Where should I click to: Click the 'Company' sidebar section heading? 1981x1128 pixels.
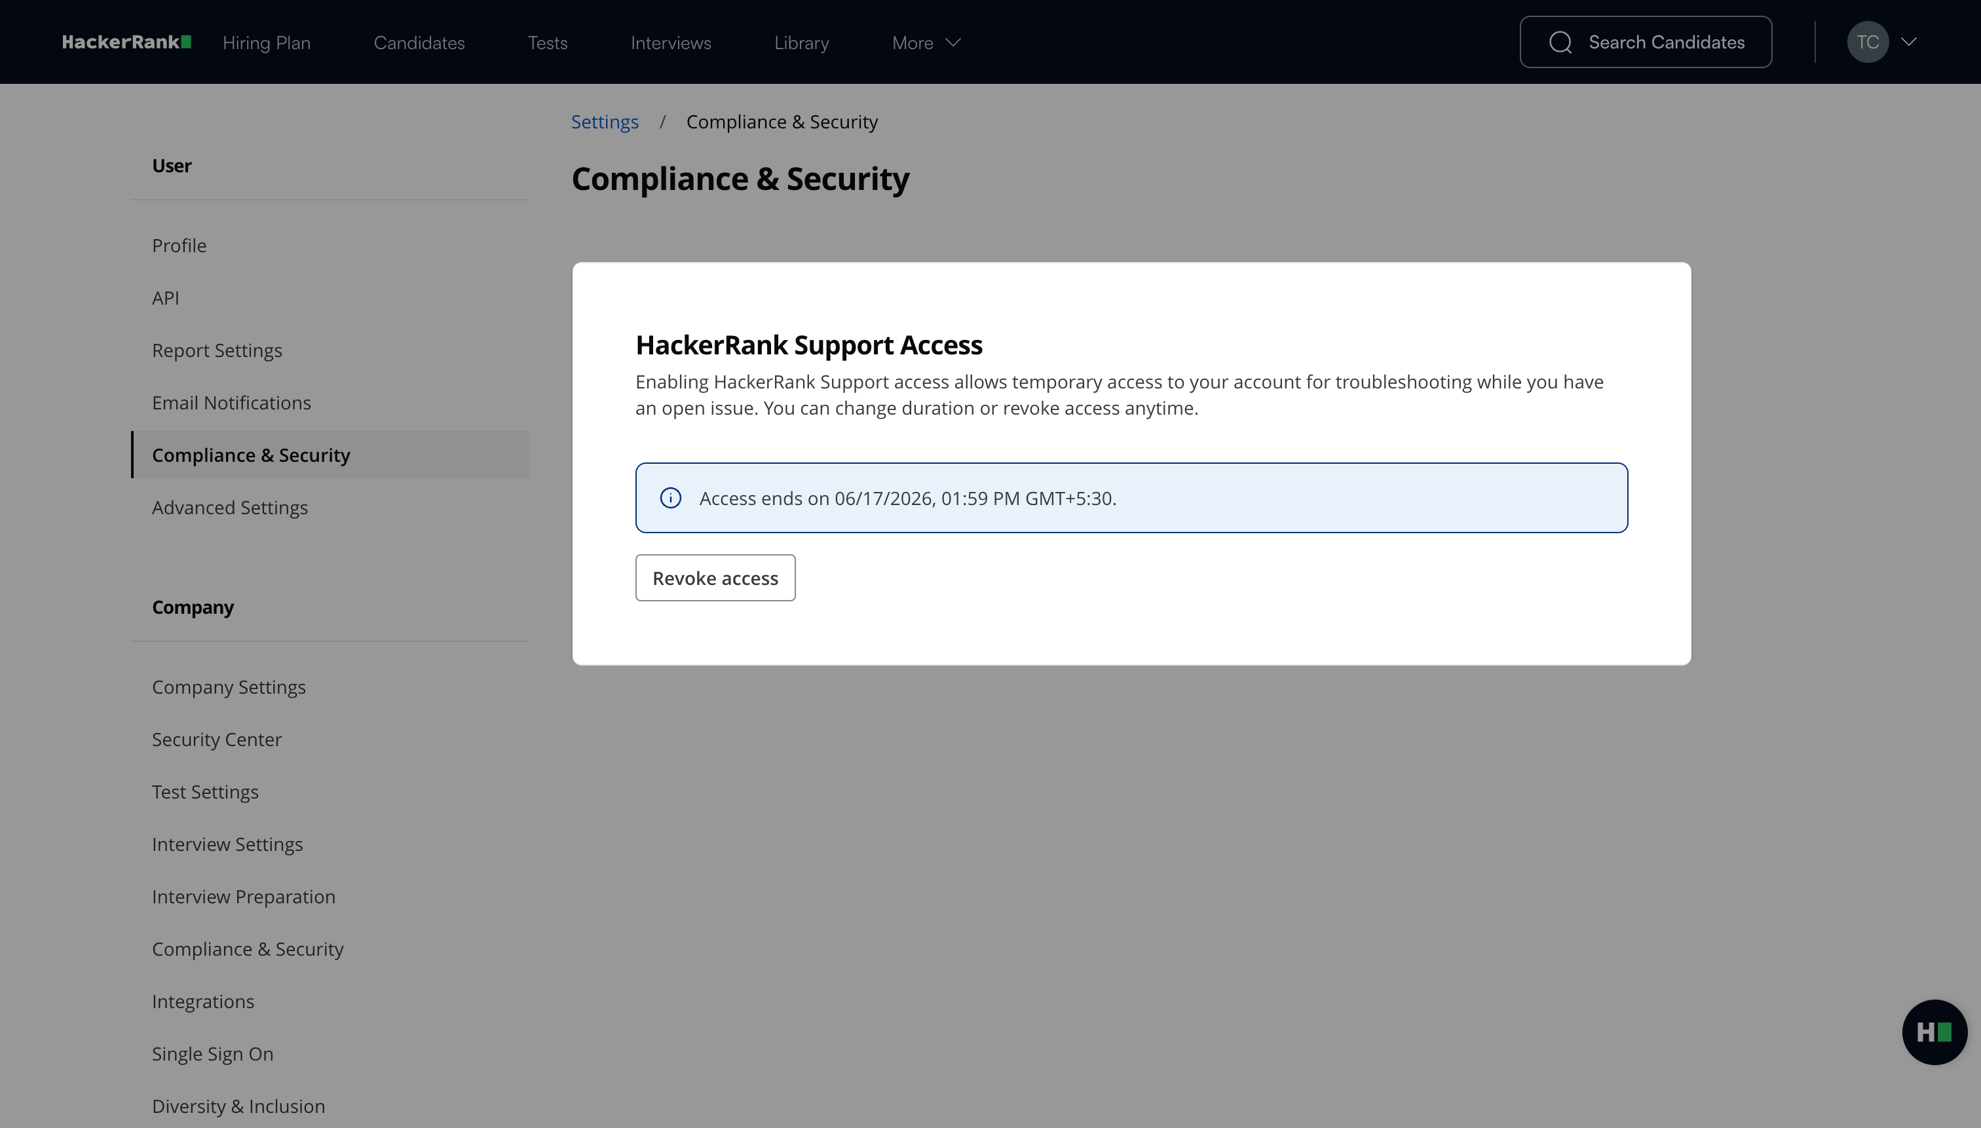193,607
